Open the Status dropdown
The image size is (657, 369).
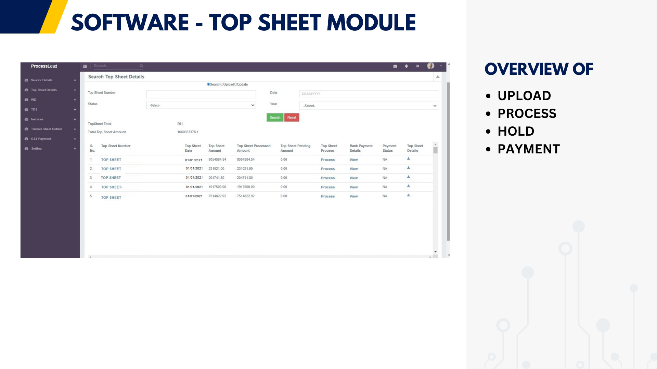[x=201, y=106]
